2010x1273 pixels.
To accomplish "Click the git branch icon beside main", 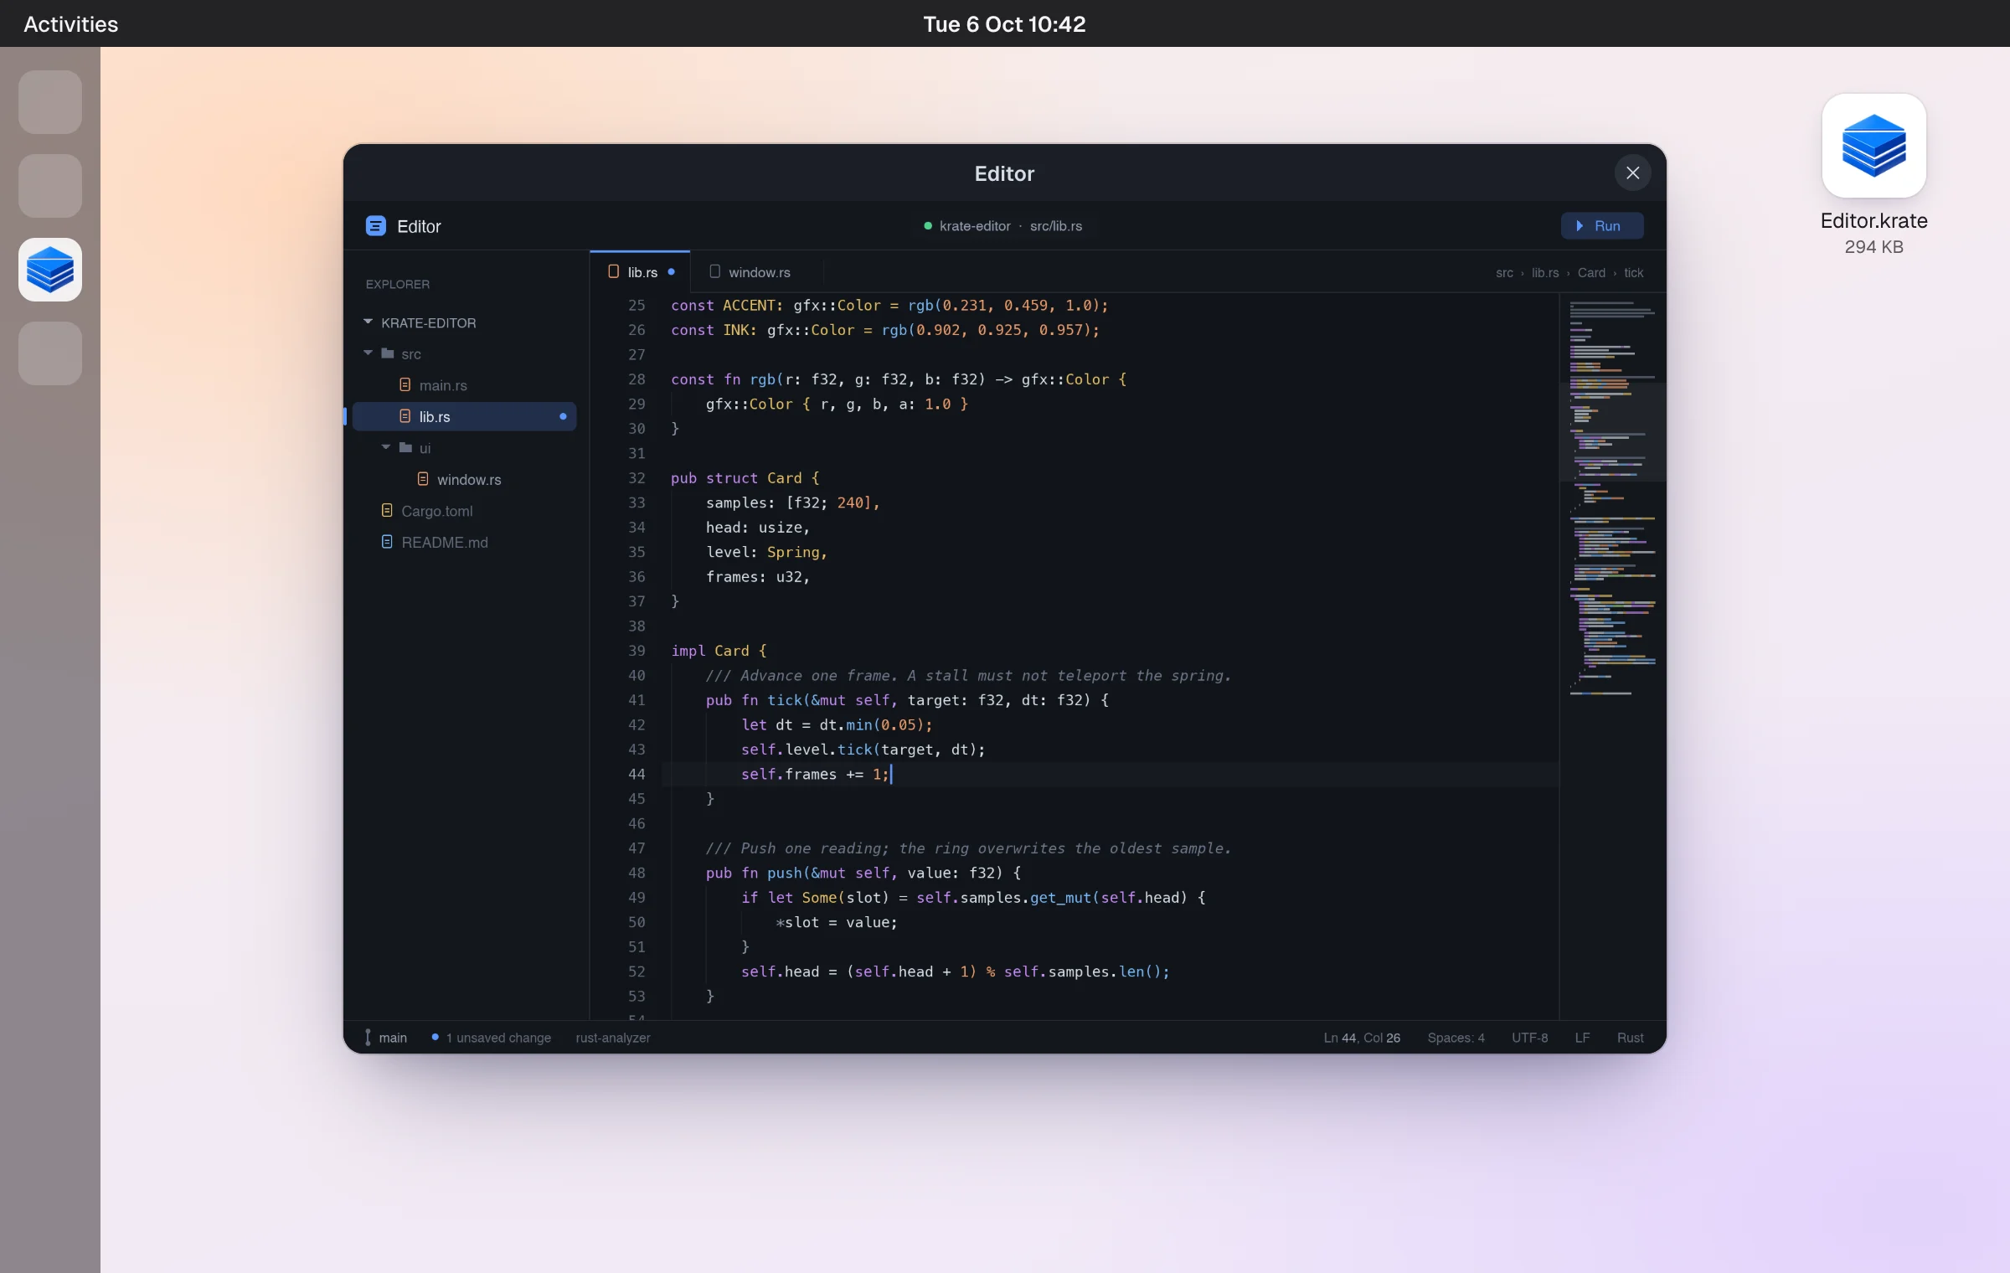I will click(368, 1038).
